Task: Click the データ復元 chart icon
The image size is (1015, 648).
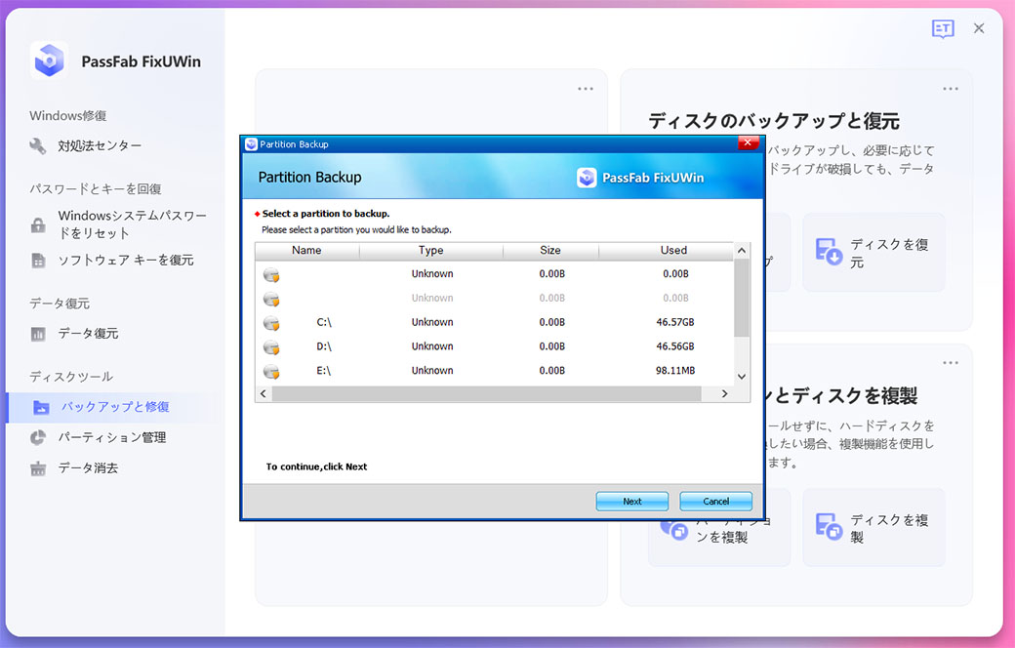Action: [38, 334]
